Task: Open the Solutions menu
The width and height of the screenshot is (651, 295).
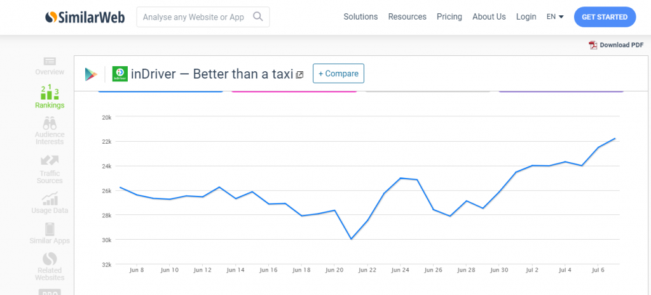Action: [360, 17]
